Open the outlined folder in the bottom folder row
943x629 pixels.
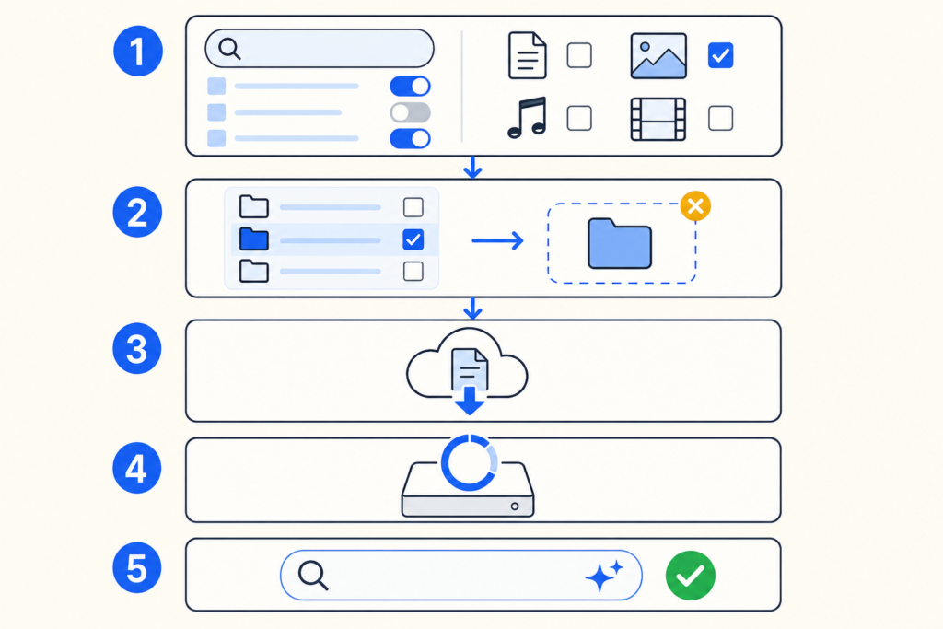tap(254, 271)
